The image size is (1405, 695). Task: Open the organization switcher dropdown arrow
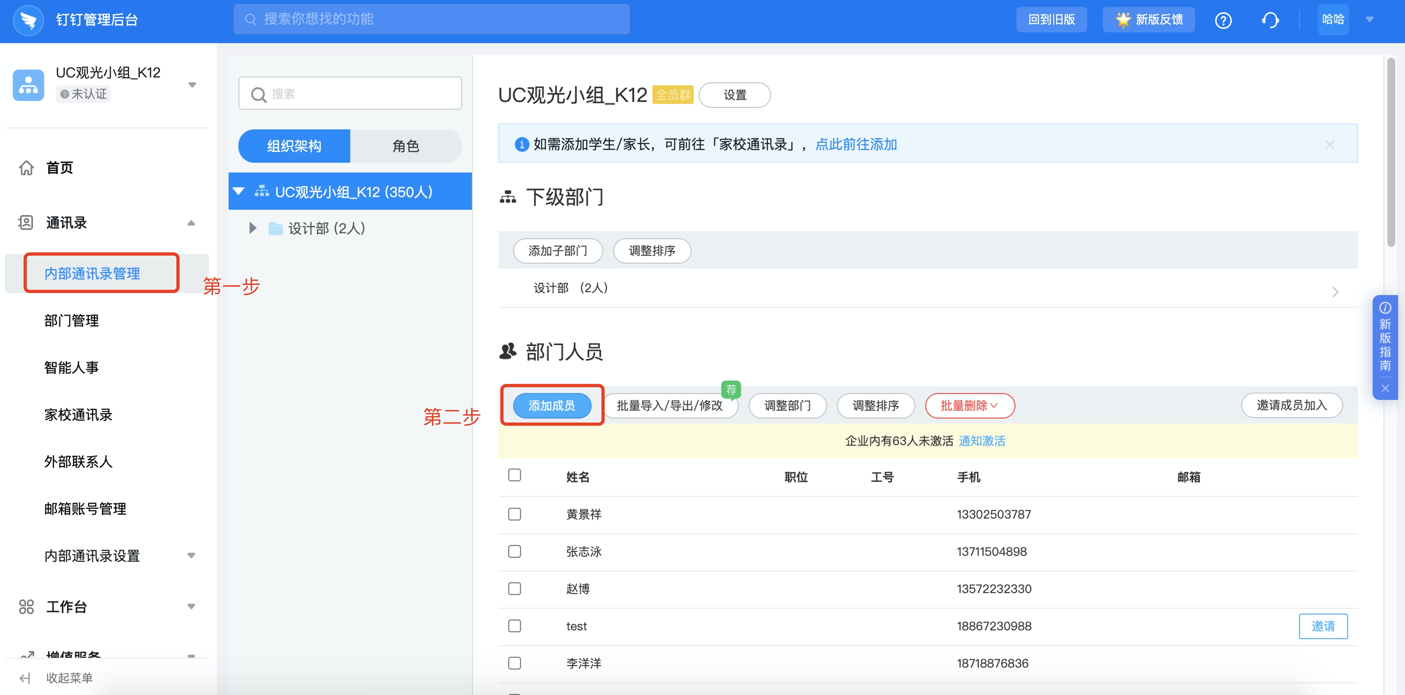point(192,85)
